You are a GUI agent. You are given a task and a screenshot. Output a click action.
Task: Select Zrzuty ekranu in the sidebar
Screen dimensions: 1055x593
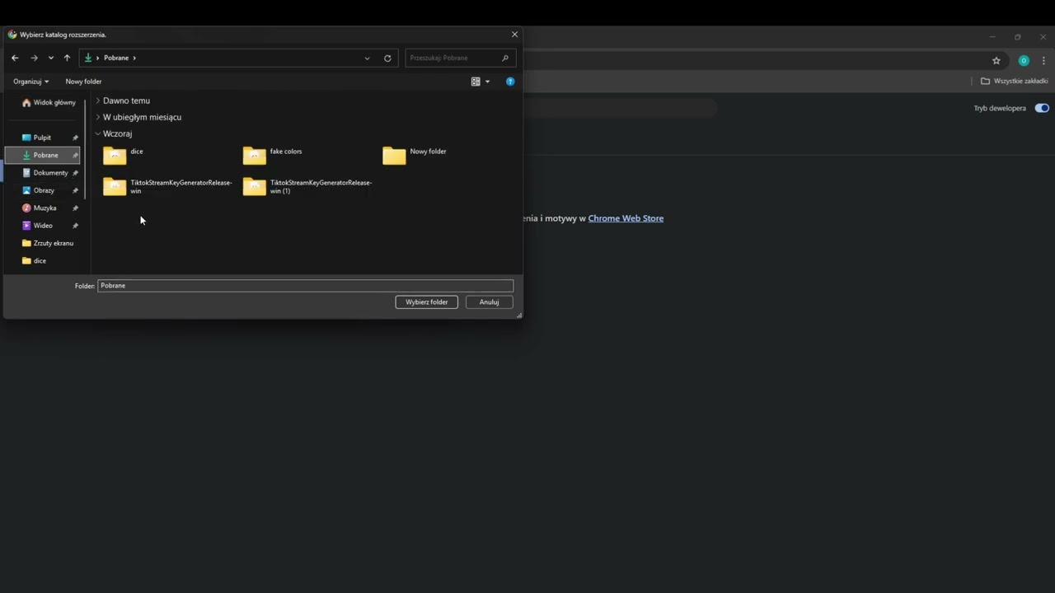coord(48,243)
